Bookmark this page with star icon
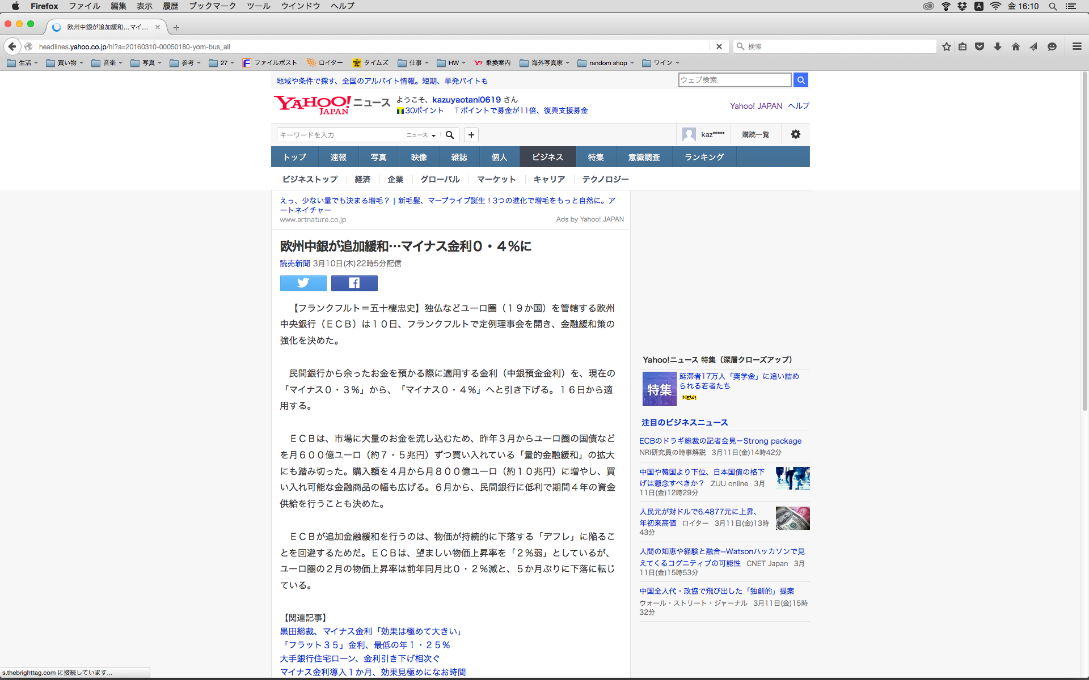1089x680 pixels. point(946,46)
